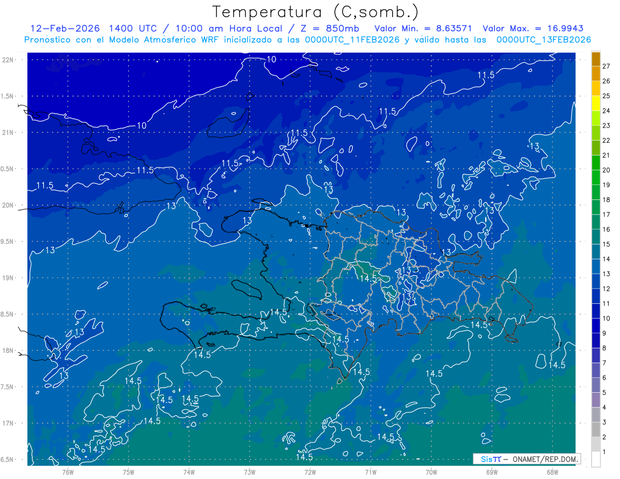Click 'Valor Min. = 8.63571'
Screen dimensions: 620x479
click(423, 28)
